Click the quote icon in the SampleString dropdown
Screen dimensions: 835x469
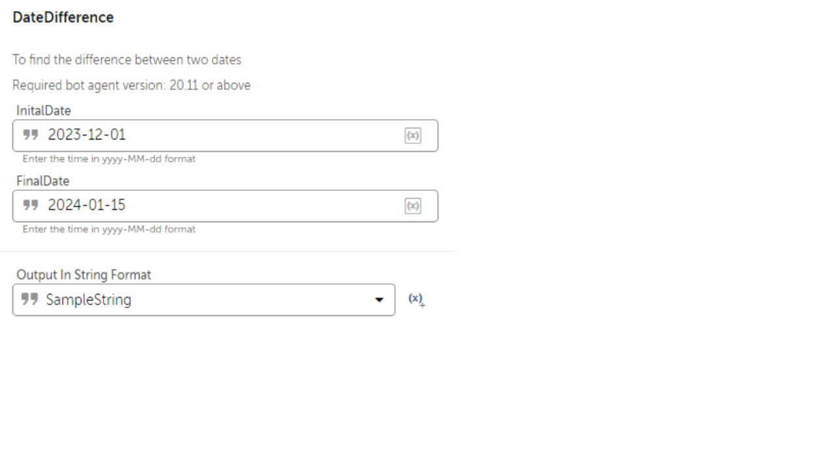[29, 300]
